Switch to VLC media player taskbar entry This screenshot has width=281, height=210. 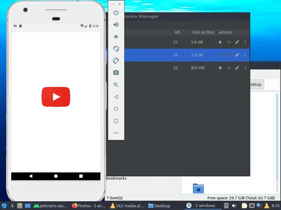(x=127, y=206)
